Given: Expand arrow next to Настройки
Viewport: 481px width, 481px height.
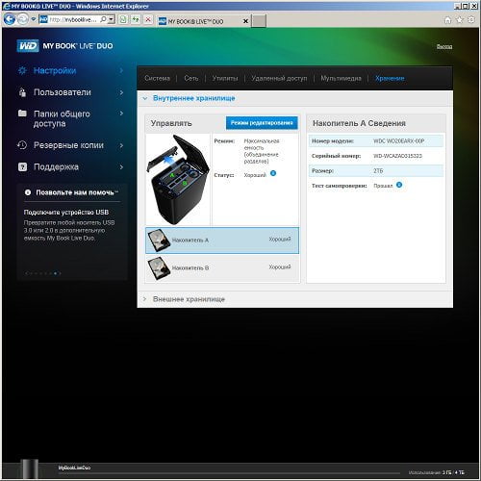Looking at the screenshot, I should pos(121,70).
